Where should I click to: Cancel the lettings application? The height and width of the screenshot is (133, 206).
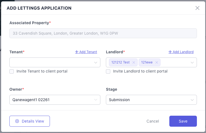153,121
